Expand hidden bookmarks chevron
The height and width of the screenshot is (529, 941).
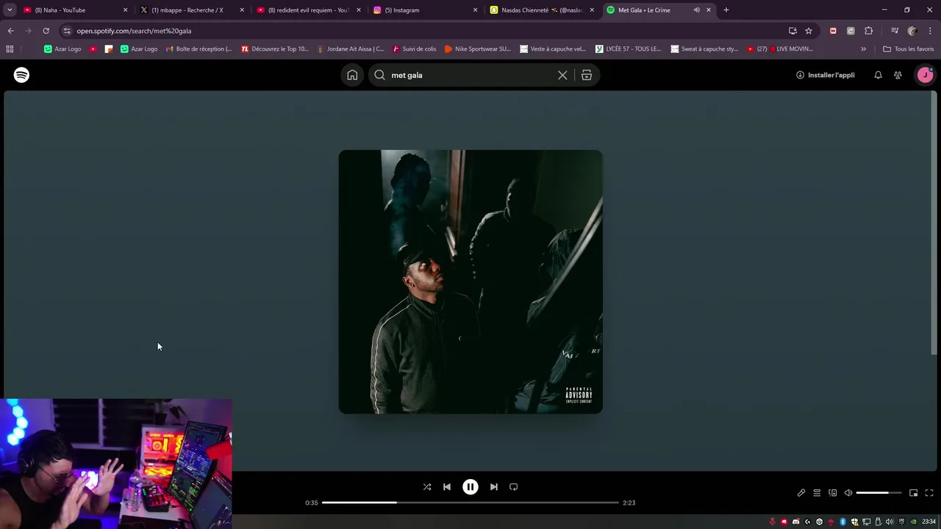tap(863, 49)
